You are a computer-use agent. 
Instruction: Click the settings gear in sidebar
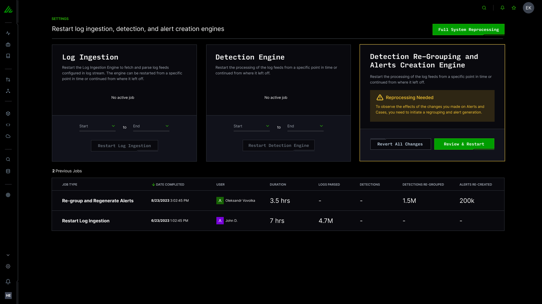coord(8,266)
